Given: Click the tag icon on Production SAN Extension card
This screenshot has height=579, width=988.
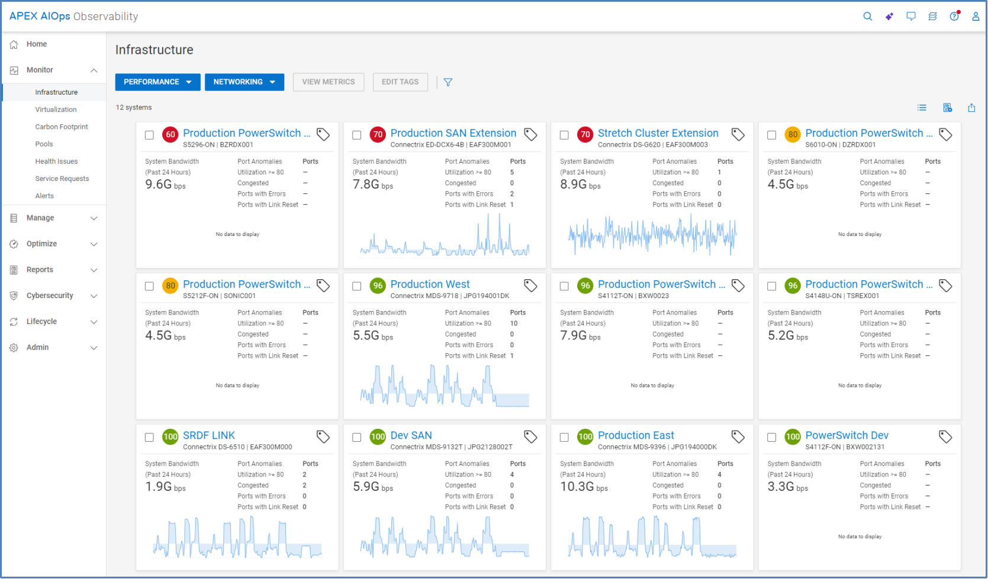Looking at the screenshot, I should tap(530, 134).
